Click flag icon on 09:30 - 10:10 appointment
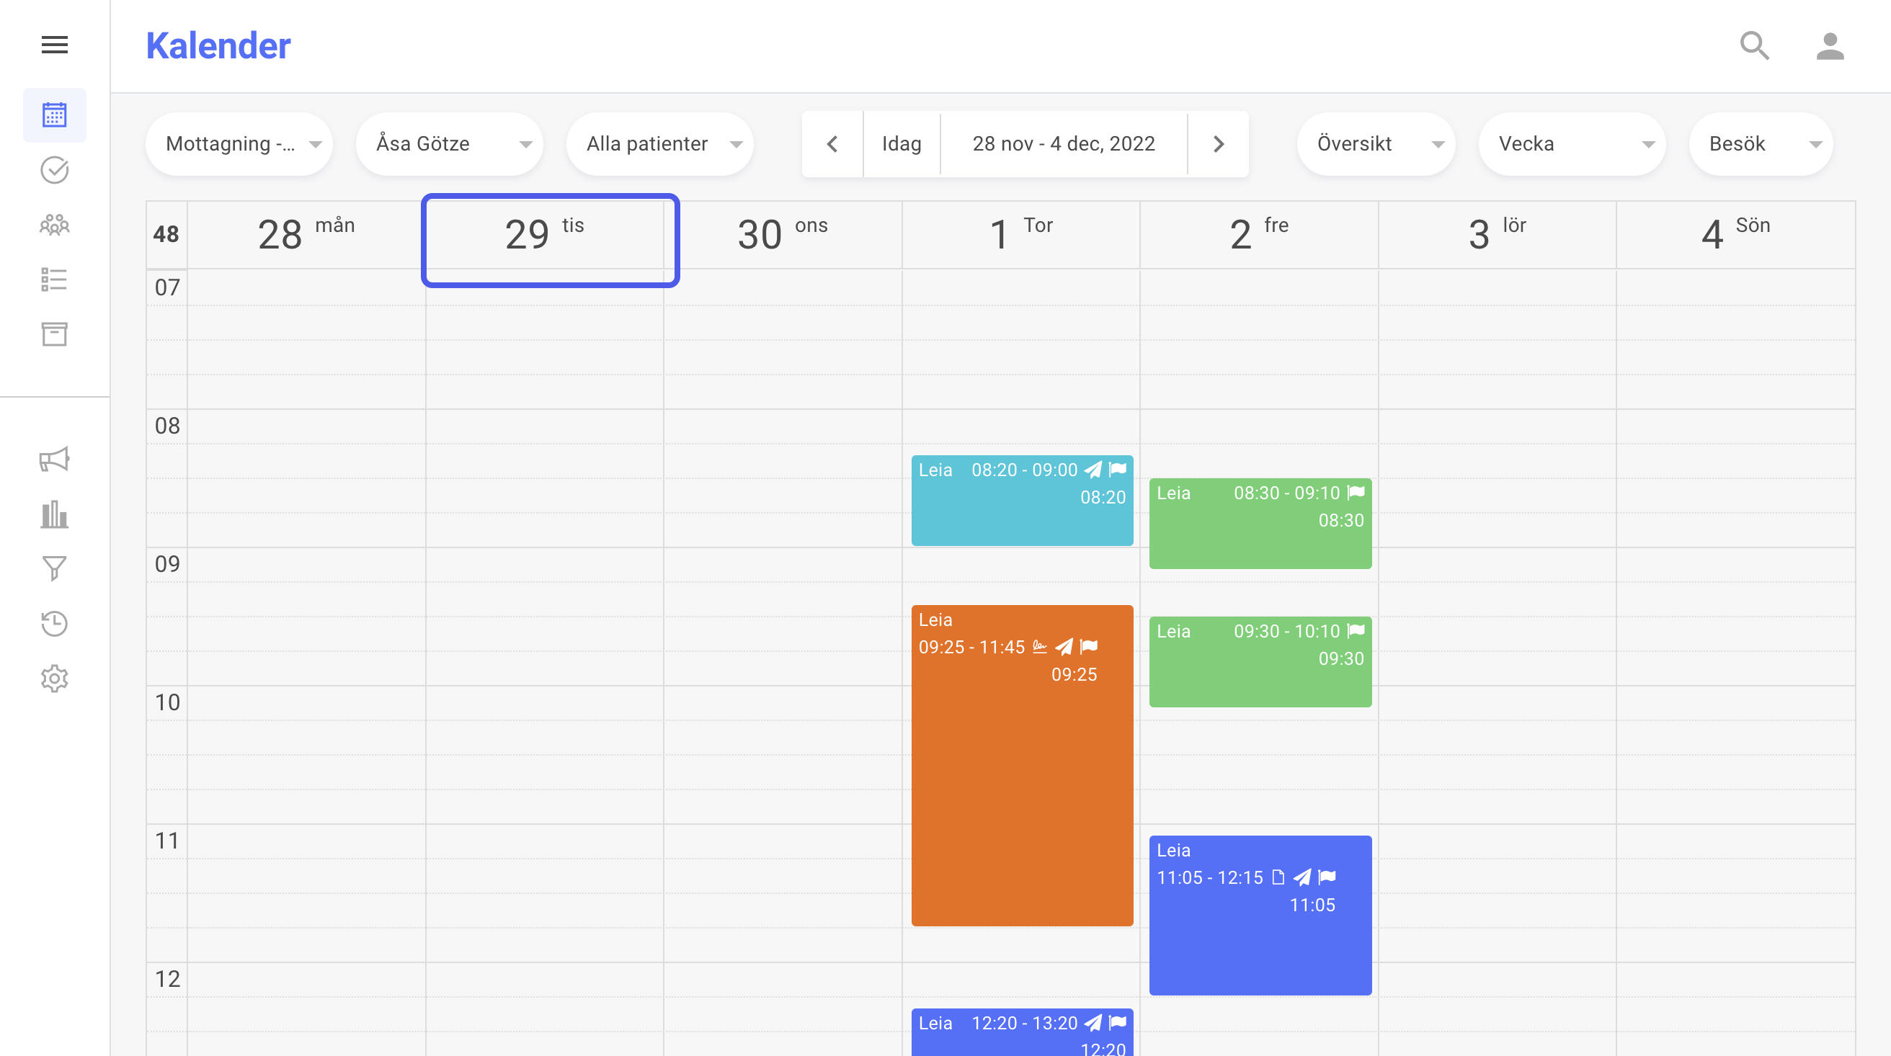This screenshot has height=1056, width=1891. pyautogui.click(x=1356, y=631)
